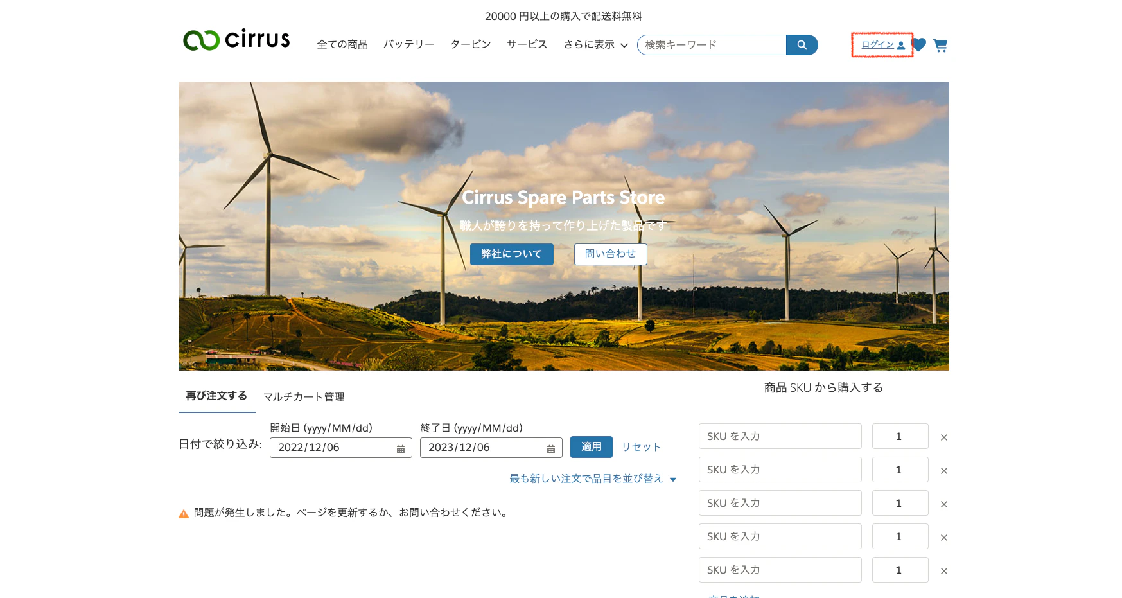This screenshot has width=1122, height=598.
Task: Remove the first SKU row
Action: [944, 437]
